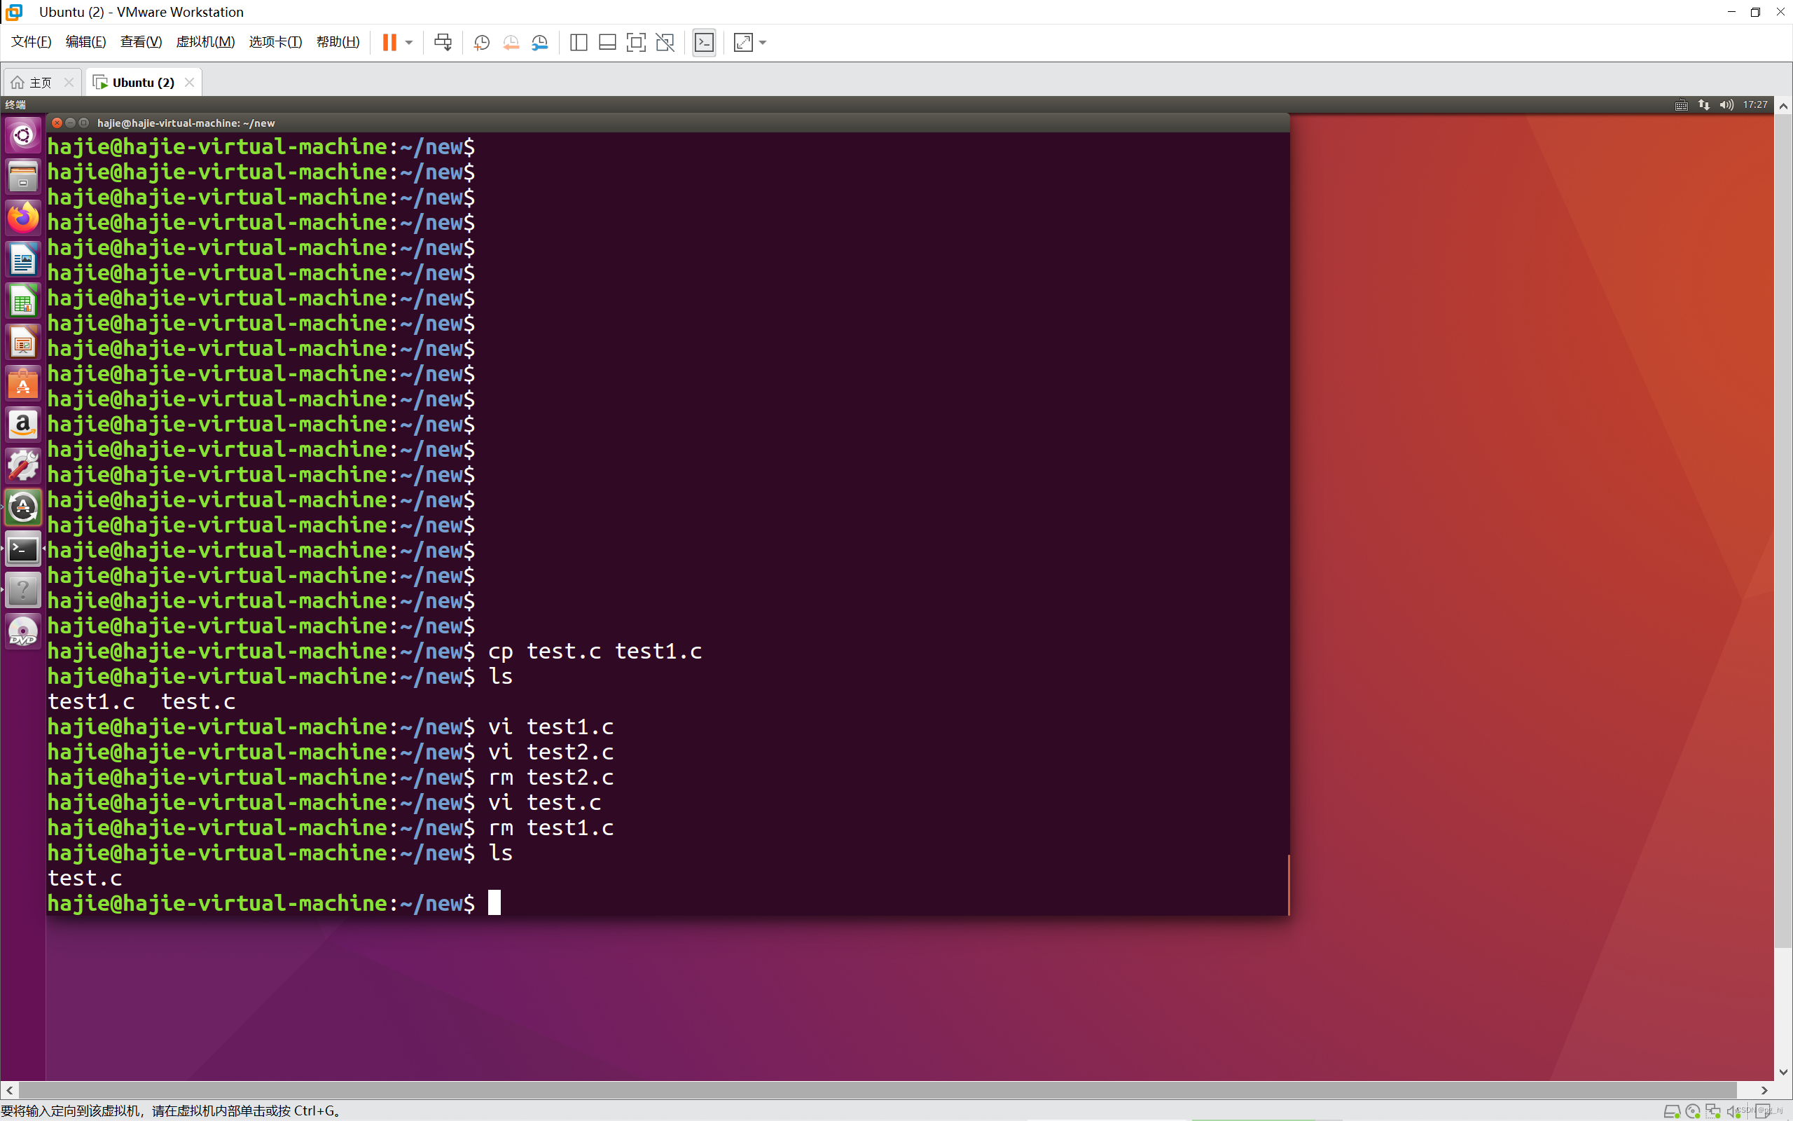Open Software Updater in the launcher

point(23,508)
